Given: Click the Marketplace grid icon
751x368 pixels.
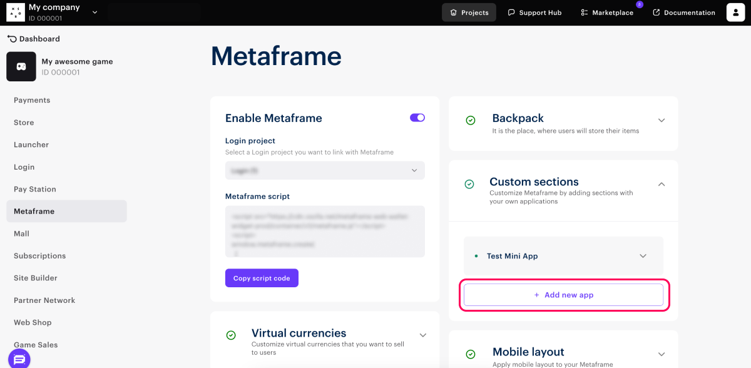Looking at the screenshot, I should point(585,13).
